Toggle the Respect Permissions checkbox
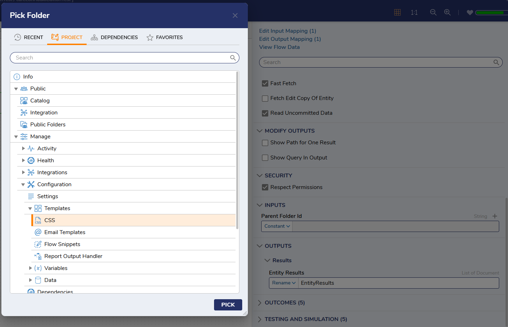 [265, 187]
